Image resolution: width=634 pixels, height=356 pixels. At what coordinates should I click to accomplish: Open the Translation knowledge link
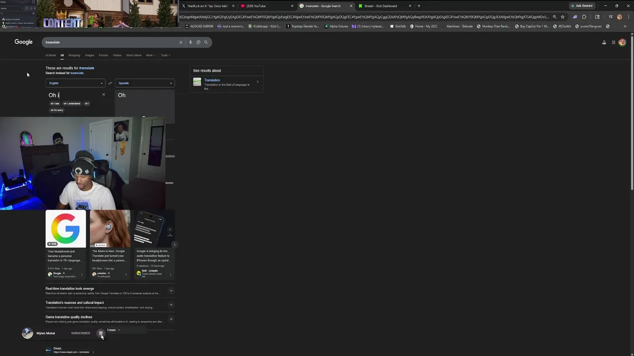pos(212,80)
